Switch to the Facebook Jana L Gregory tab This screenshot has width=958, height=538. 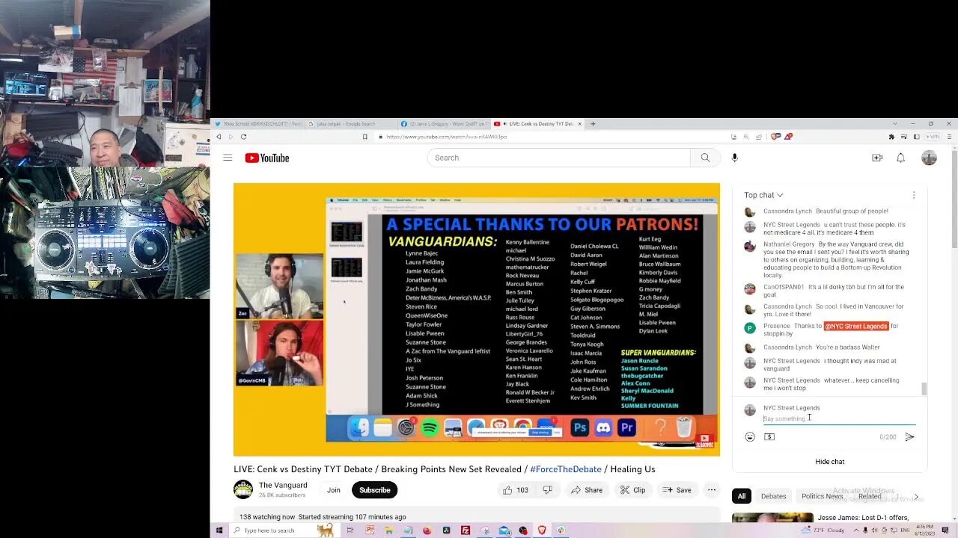point(444,124)
